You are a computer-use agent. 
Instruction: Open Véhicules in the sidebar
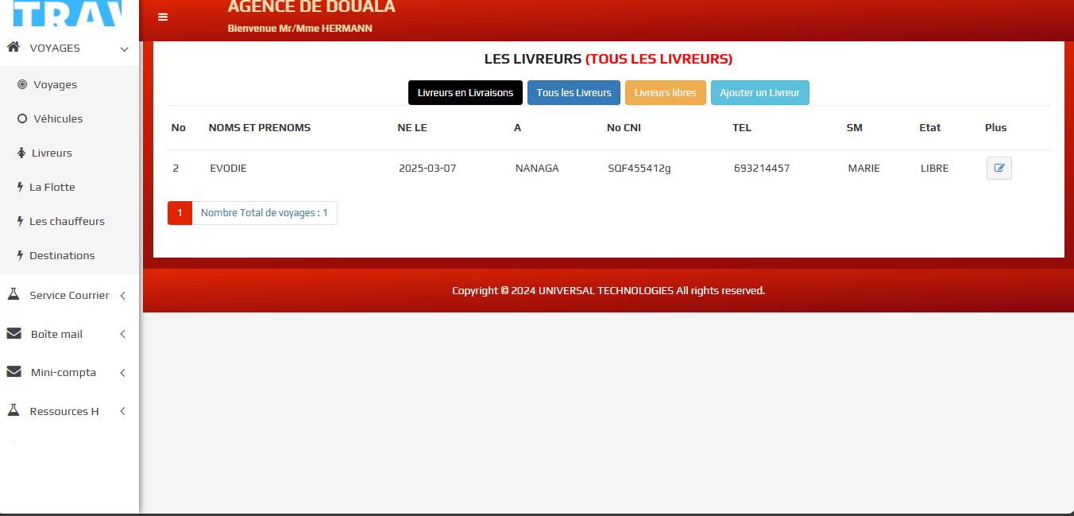[x=57, y=118]
